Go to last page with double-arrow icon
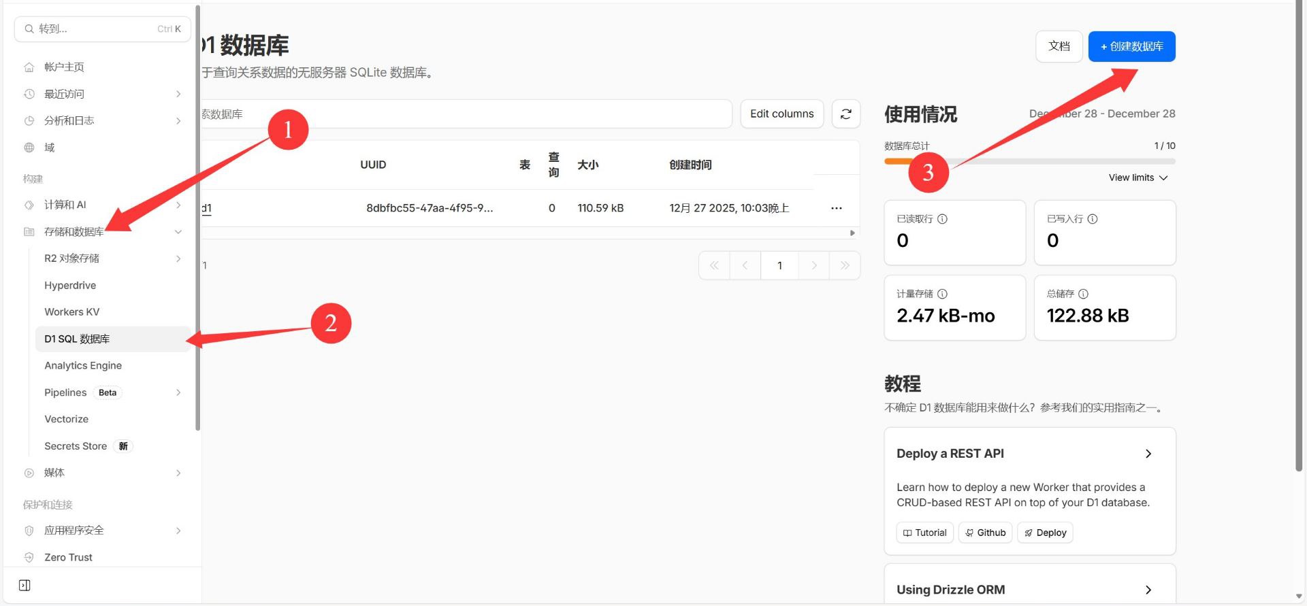Screen dimensions: 1307x606 845,266
